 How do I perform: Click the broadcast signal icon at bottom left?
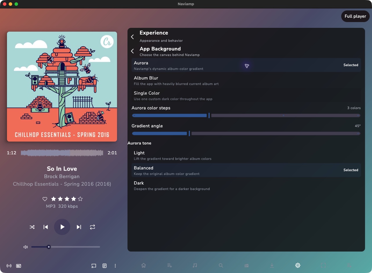coord(9,266)
